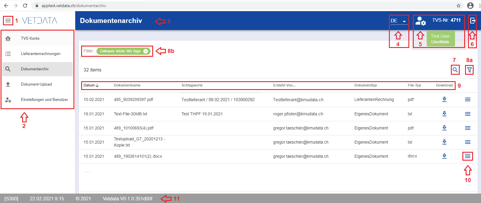Click the Test User UserMain badge

(x=440, y=39)
